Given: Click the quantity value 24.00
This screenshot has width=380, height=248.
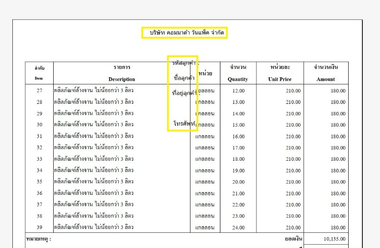Looking at the screenshot, I should 238,227.
